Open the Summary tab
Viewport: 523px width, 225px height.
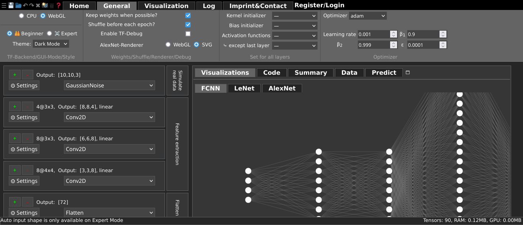pyautogui.click(x=311, y=72)
